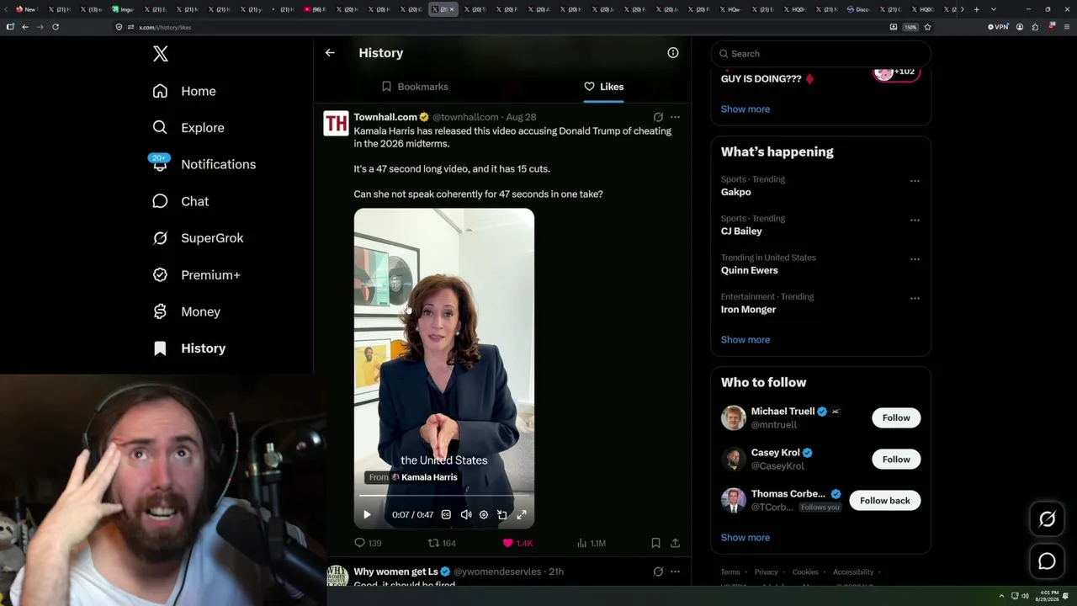This screenshot has width=1077, height=606.
Task: Show more in What's happening
Action: 745,340
